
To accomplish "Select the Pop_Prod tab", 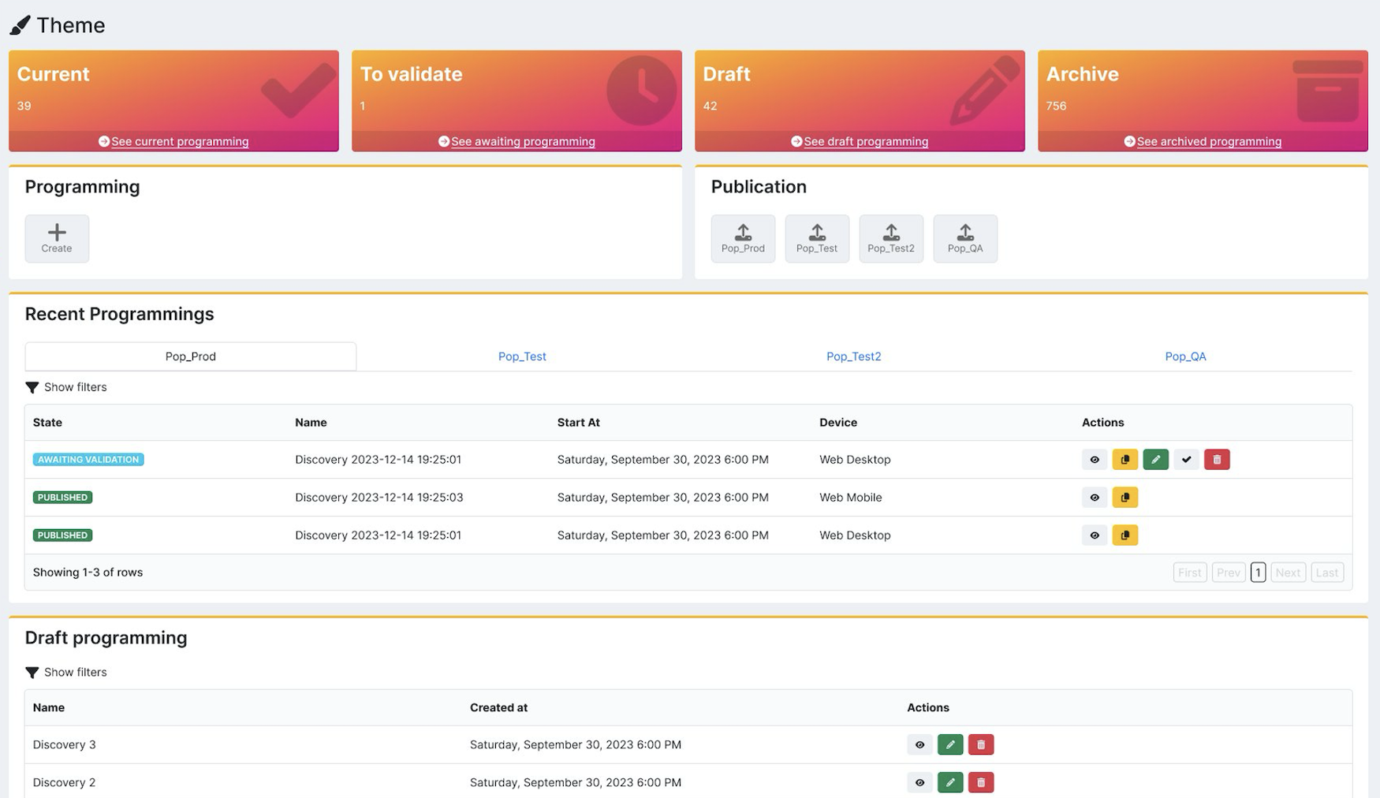I will coord(191,356).
